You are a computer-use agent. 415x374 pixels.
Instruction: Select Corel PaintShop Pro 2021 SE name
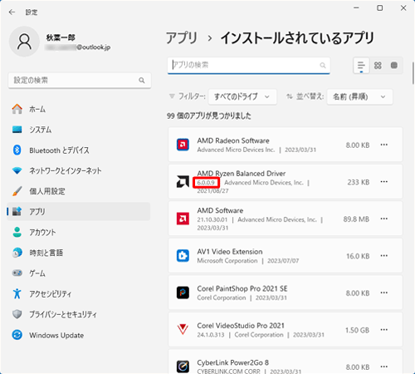pos(242,288)
